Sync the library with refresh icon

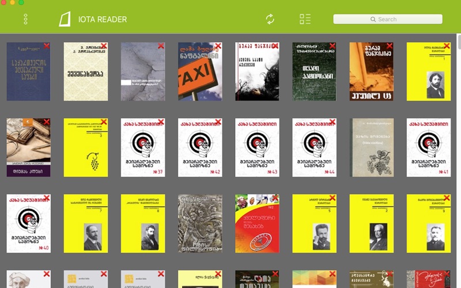click(270, 19)
